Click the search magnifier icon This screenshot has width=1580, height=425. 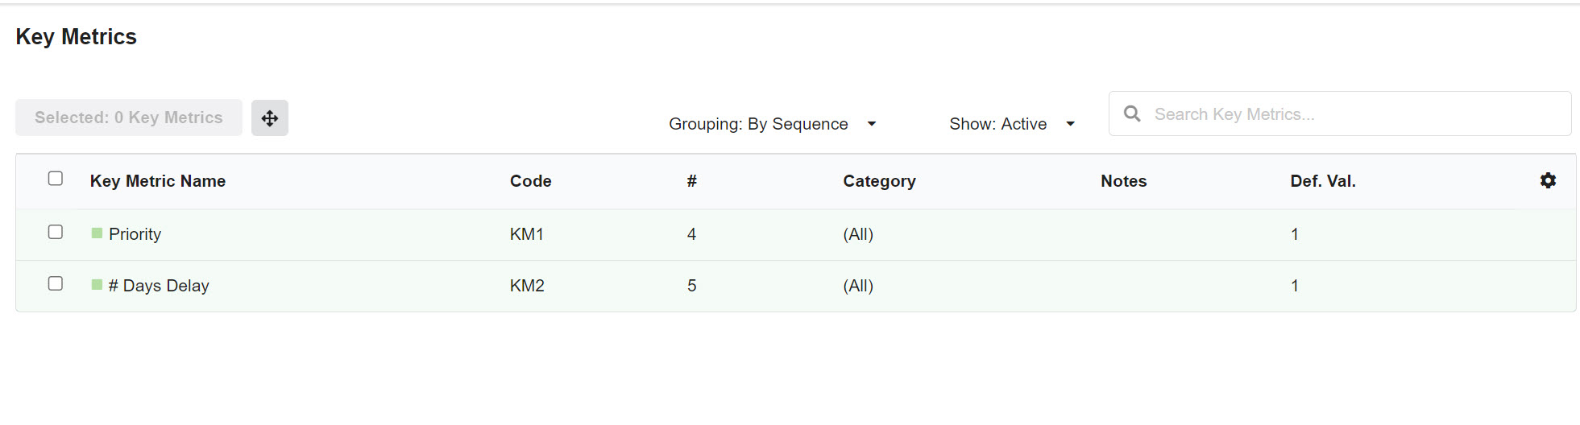pos(1132,113)
